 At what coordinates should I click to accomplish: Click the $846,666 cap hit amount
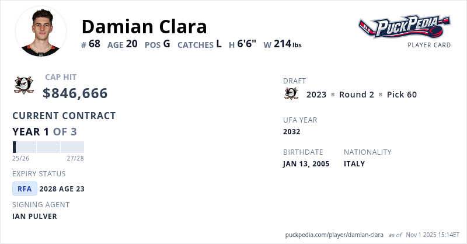(x=75, y=93)
